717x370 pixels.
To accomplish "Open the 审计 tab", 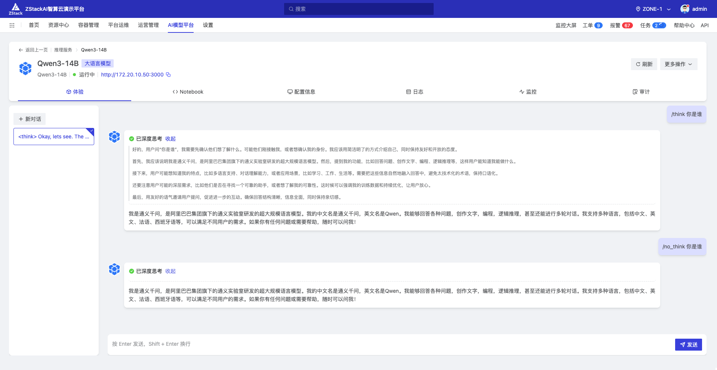I will pyautogui.click(x=641, y=92).
